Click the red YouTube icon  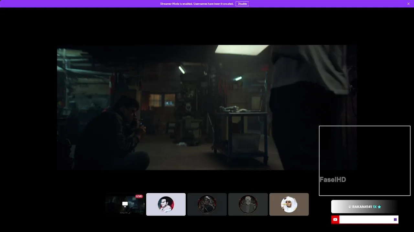pyautogui.click(x=335, y=219)
